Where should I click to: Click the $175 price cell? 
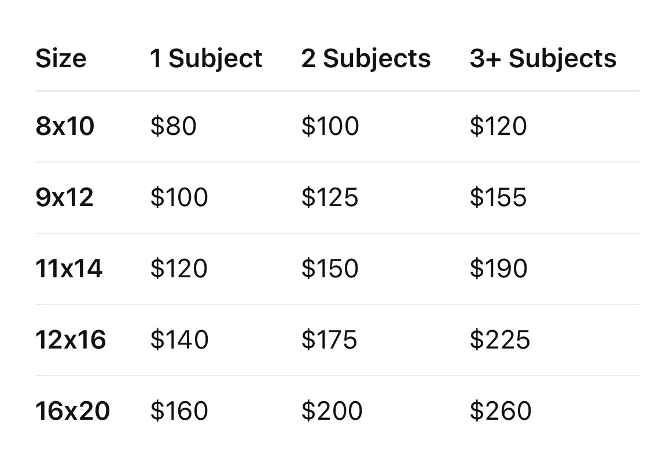point(329,340)
